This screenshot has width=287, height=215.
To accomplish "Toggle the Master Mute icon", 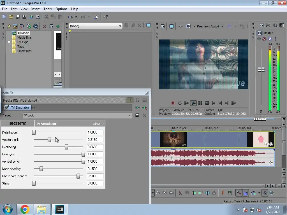I will click(x=270, y=39).
